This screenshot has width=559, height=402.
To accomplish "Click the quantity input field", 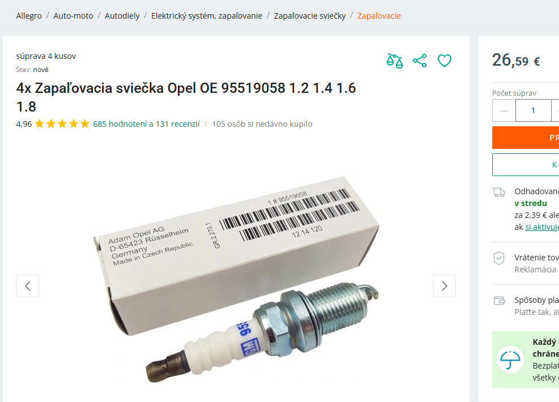I will point(534,110).
